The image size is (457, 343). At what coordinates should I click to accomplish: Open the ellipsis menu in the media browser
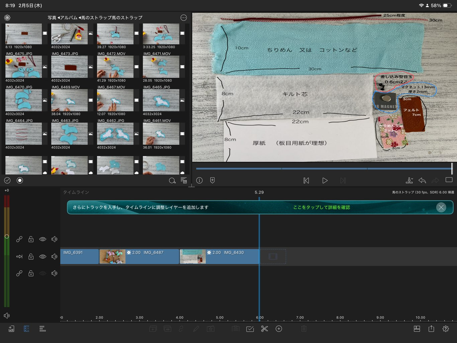pos(184,18)
